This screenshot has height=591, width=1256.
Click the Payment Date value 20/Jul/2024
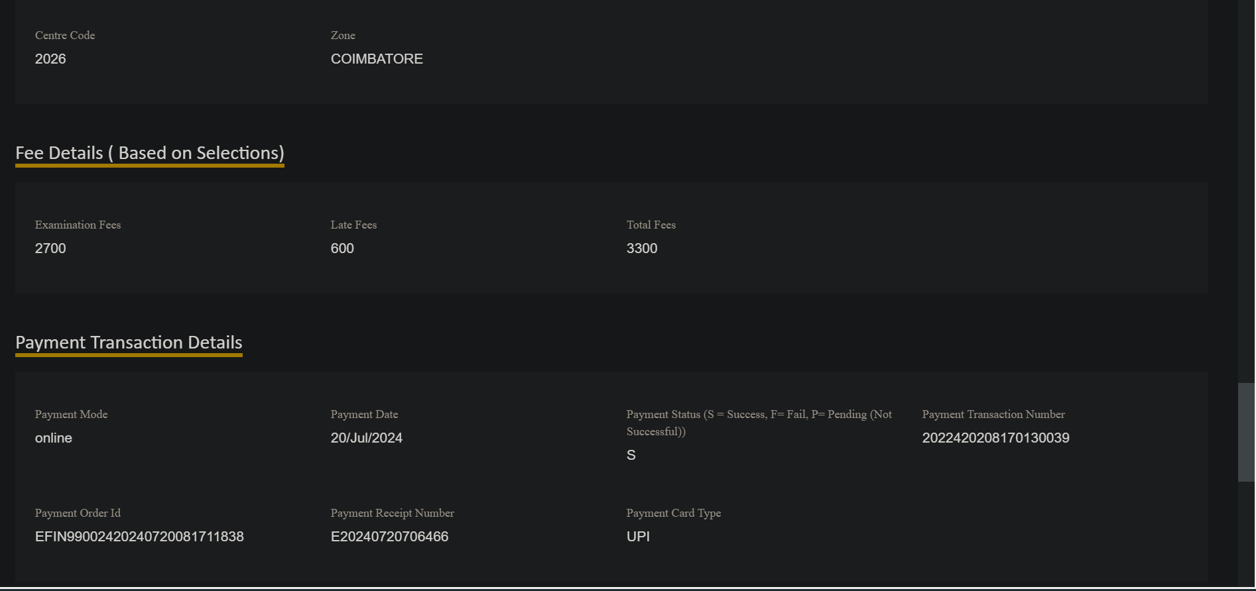[367, 438]
